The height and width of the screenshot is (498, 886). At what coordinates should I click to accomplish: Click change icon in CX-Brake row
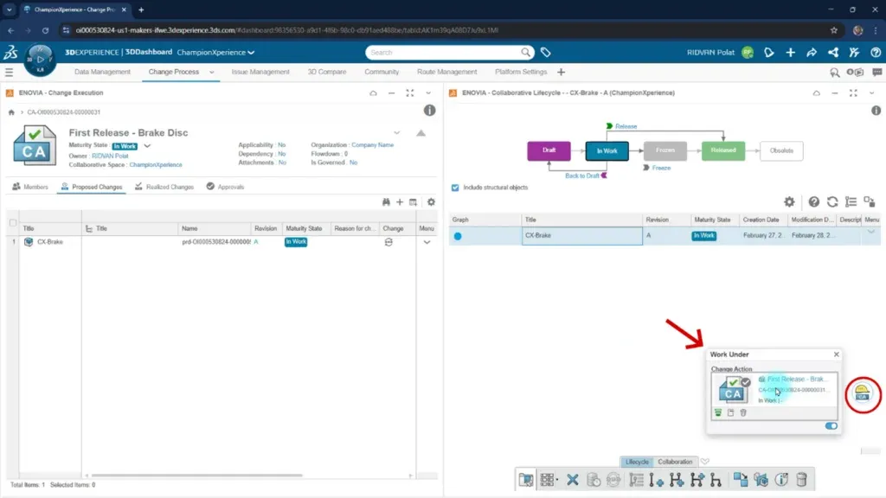pyautogui.click(x=388, y=242)
